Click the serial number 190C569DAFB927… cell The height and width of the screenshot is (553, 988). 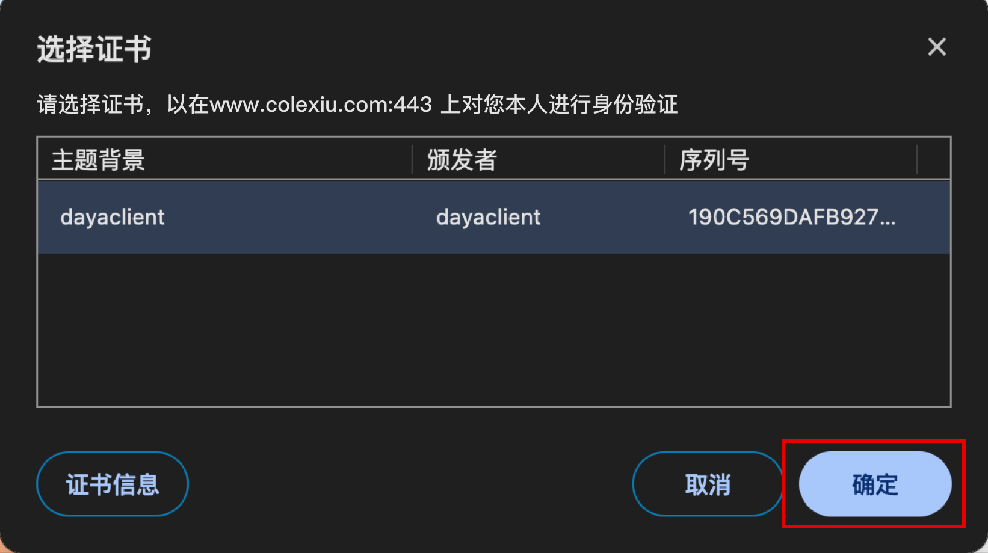click(792, 217)
